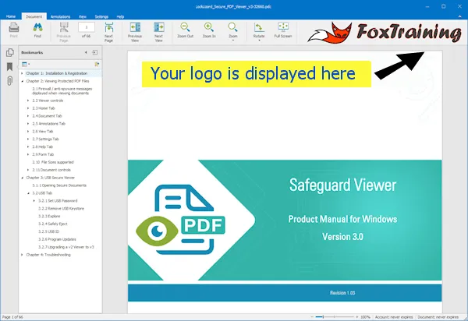Expand the 2.11 Document controls bookmark
This screenshot has height=321, width=468.
point(28,170)
